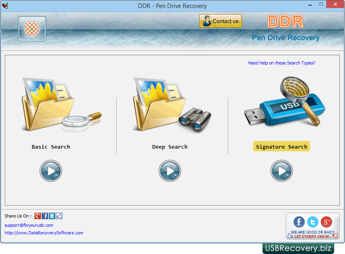Open the support@fixyourusb.com email link
Image resolution: width=345 pixels, height=254 pixels.
click(29, 225)
